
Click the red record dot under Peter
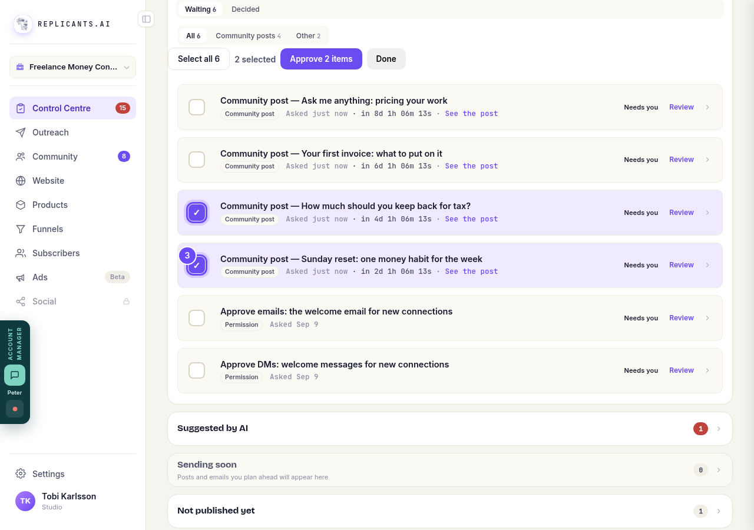(x=15, y=409)
